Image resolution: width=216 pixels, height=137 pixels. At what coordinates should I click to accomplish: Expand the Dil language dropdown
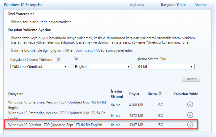click(x=102, y=67)
